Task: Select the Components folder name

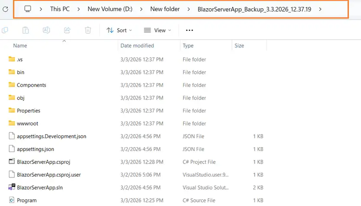Action: point(32,85)
